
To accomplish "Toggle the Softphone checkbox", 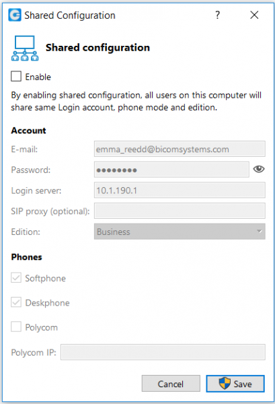I will (x=16, y=277).
